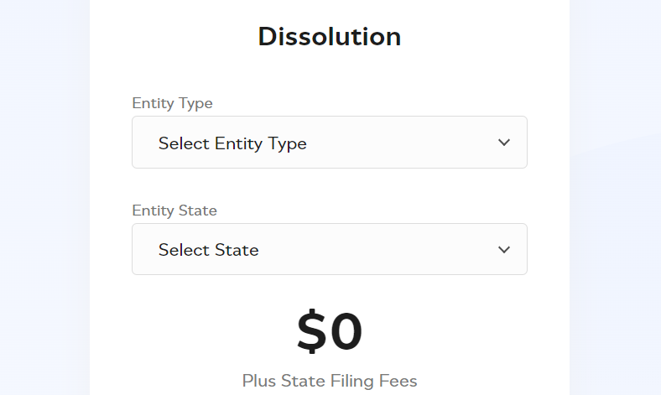Click the word "State" in Entity State label
Image resolution: width=661 pixels, height=395 pixels.
198,210
